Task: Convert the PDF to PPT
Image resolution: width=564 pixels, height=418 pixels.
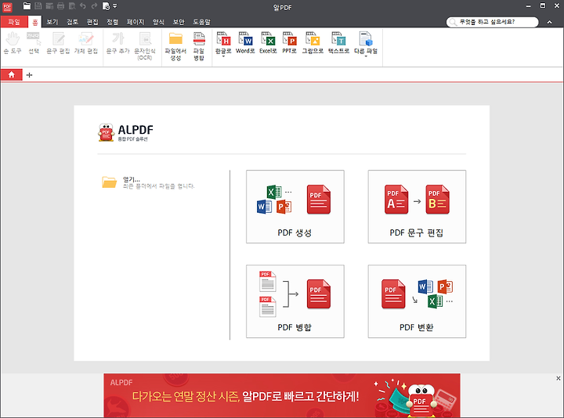Action: (289, 43)
